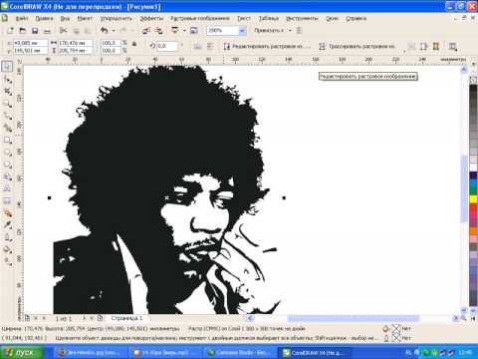This screenshot has width=478, height=359.
Task: Select the Basic Shapes tool
Action: pyautogui.click(x=7, y=177)
